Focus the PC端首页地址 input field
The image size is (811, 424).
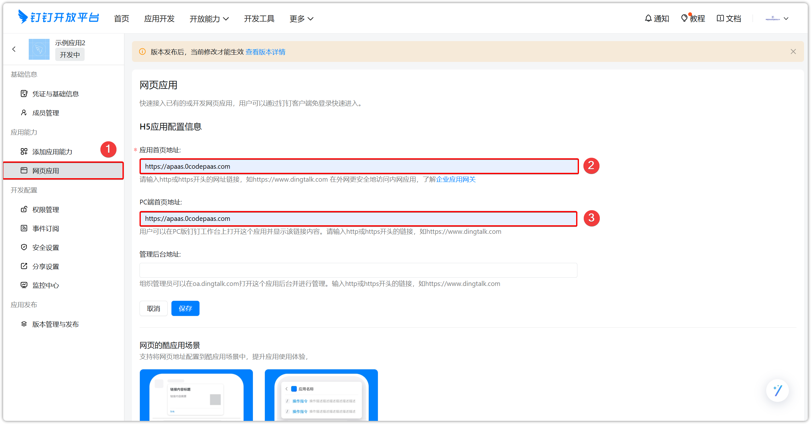(358, 219)
